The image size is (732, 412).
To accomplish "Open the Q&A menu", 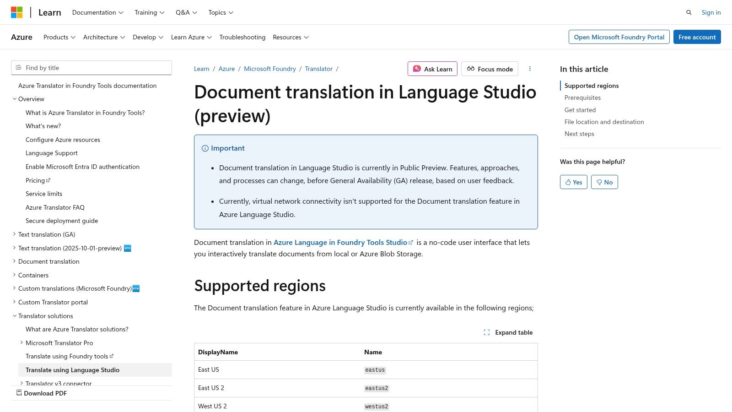I will [x=186, y=12].
